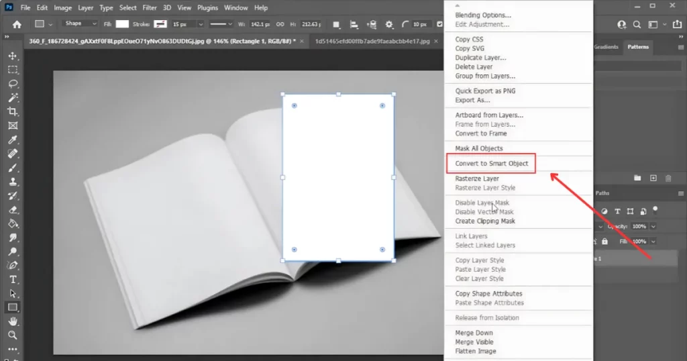Choose Rasterize Layer from context menu

pyautogui.click(x=477, y=178)
